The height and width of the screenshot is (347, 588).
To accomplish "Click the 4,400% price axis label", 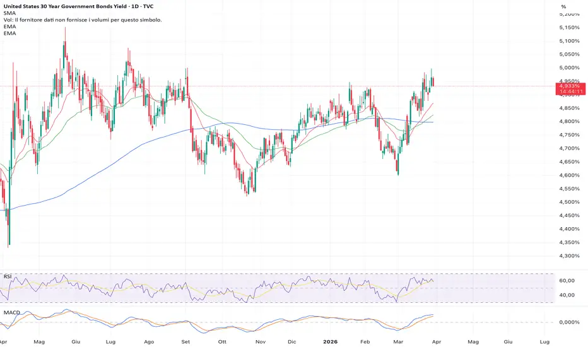I will click(569, 229).
